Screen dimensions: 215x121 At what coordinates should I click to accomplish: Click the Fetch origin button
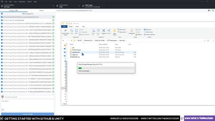tap(94, 6)
